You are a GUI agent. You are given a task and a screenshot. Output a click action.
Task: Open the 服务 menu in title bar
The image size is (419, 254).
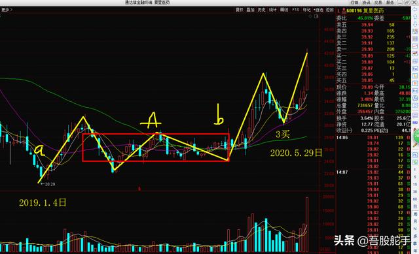click(390, 3)
